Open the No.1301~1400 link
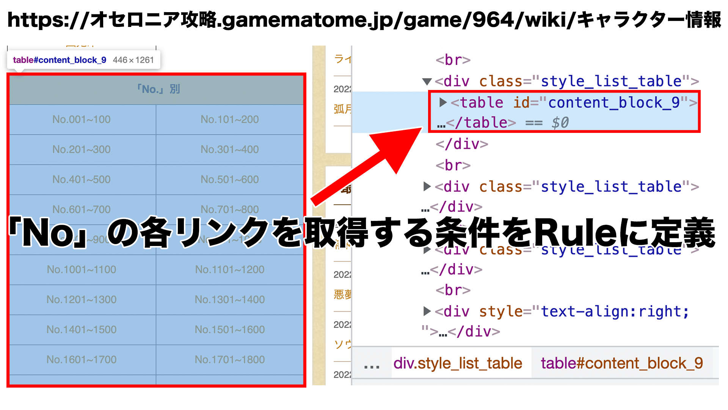The image size is (728, 410). click(230, 300)
